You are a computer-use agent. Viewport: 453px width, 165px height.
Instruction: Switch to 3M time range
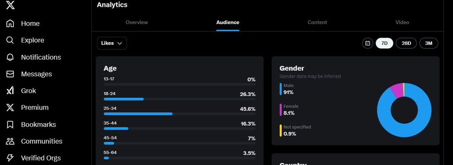428,43
